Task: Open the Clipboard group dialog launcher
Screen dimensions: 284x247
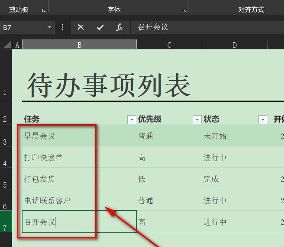Action: pos(44,10)
